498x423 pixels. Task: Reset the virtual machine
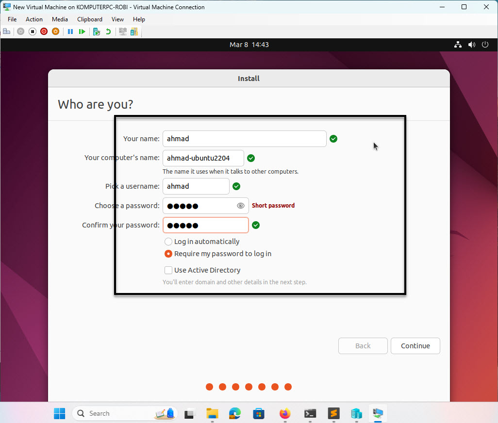[x=82, y=32]
